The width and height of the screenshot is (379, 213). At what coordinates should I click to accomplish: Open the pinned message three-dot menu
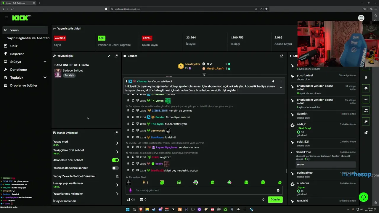(281, 81)
